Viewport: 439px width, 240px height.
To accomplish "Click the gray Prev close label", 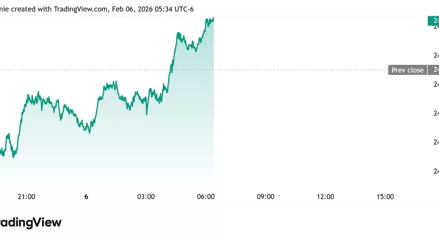I will (x=407, y=70).
